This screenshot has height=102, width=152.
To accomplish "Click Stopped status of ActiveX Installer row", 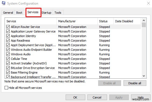I will (104, 63).
